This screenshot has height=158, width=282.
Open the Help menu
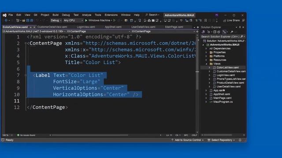coord(137,15)
